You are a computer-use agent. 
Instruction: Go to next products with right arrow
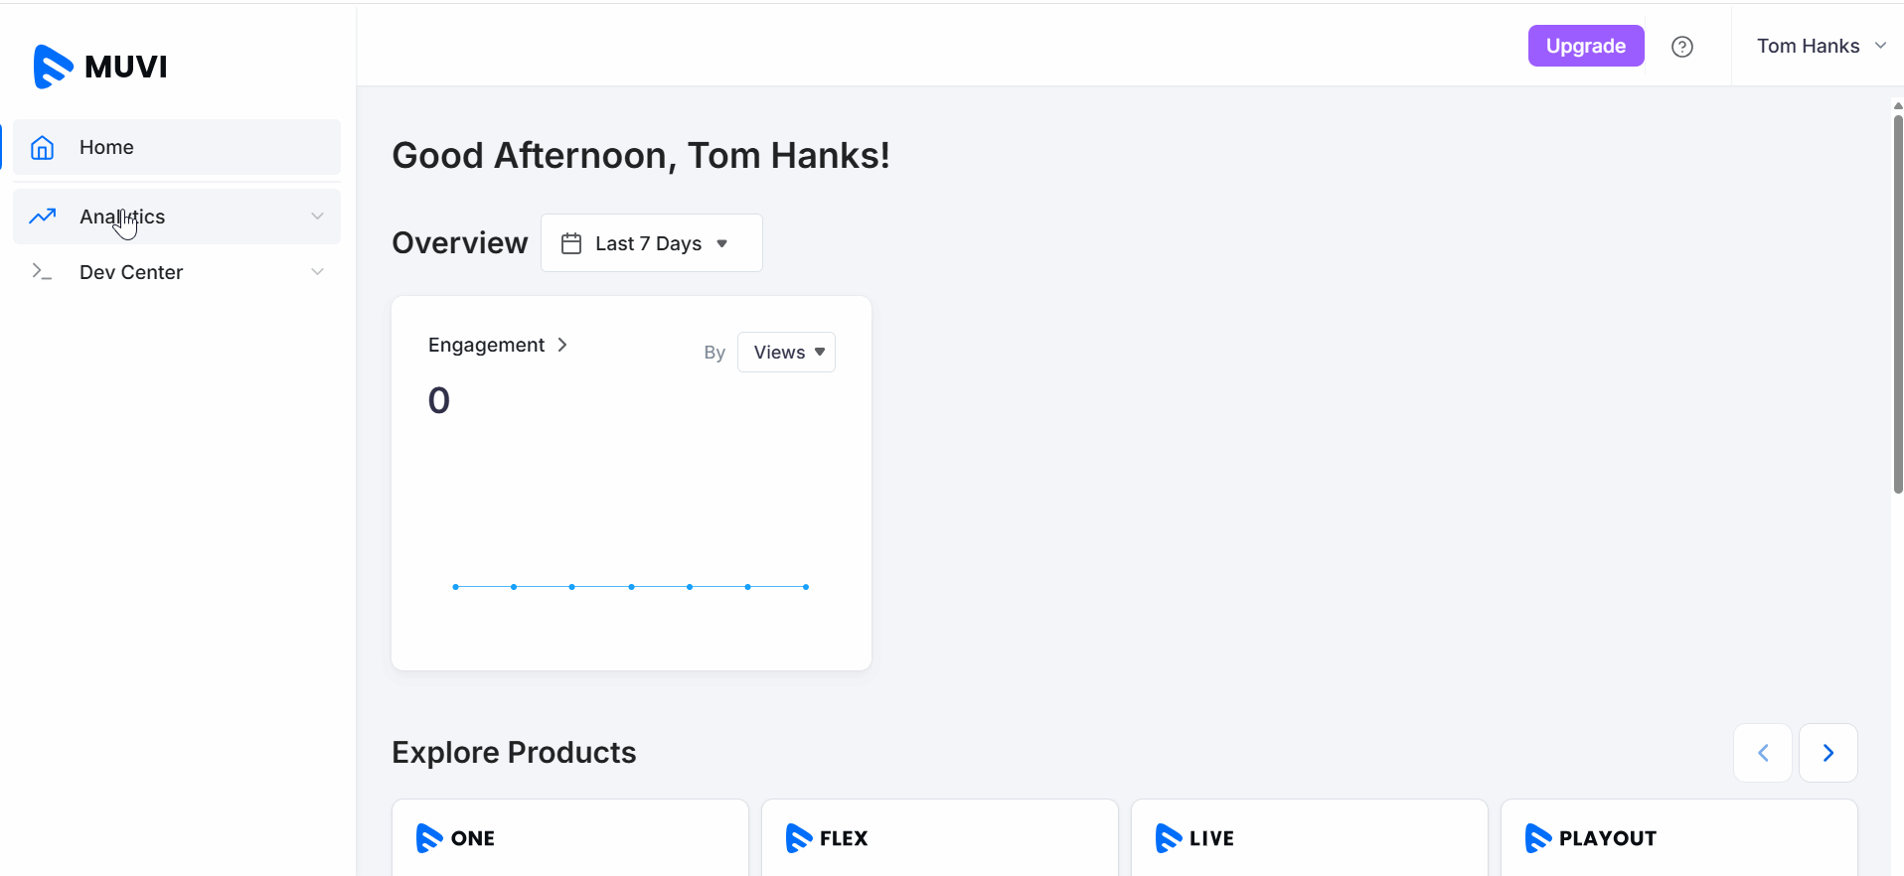click(1827, 753)
